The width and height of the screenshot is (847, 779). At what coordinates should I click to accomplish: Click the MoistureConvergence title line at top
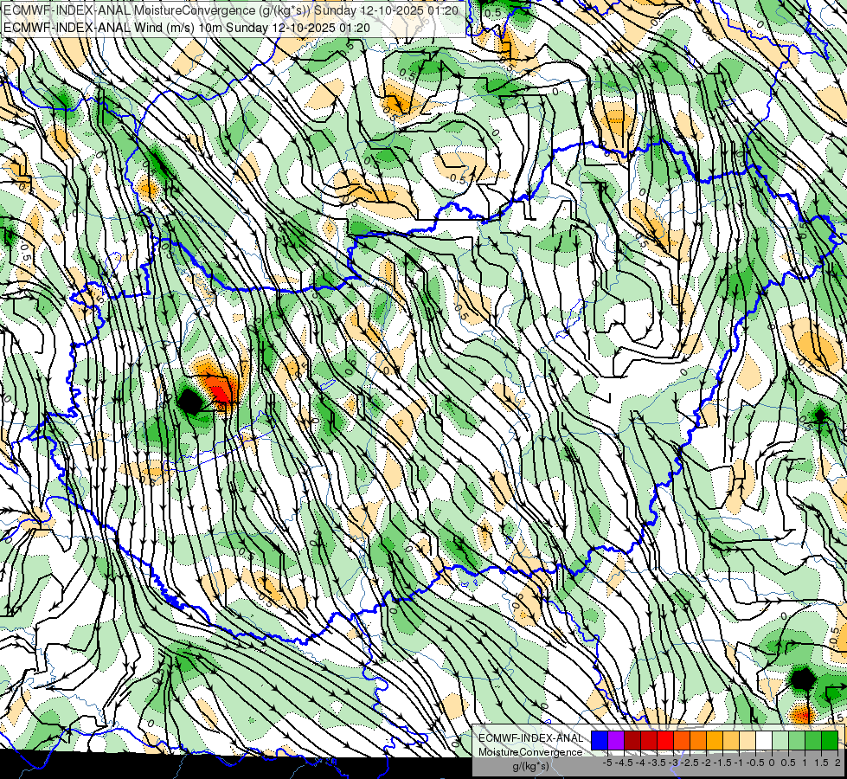[x=231, y=10]
